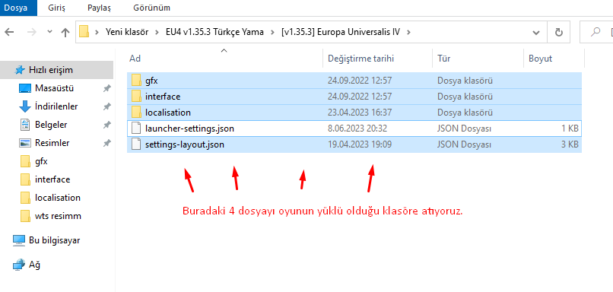Image resolution: width=613 pixels, height=292 pixels.
Task: Go up one folder level
Action: pyautogui.click(x=65, y=32)
